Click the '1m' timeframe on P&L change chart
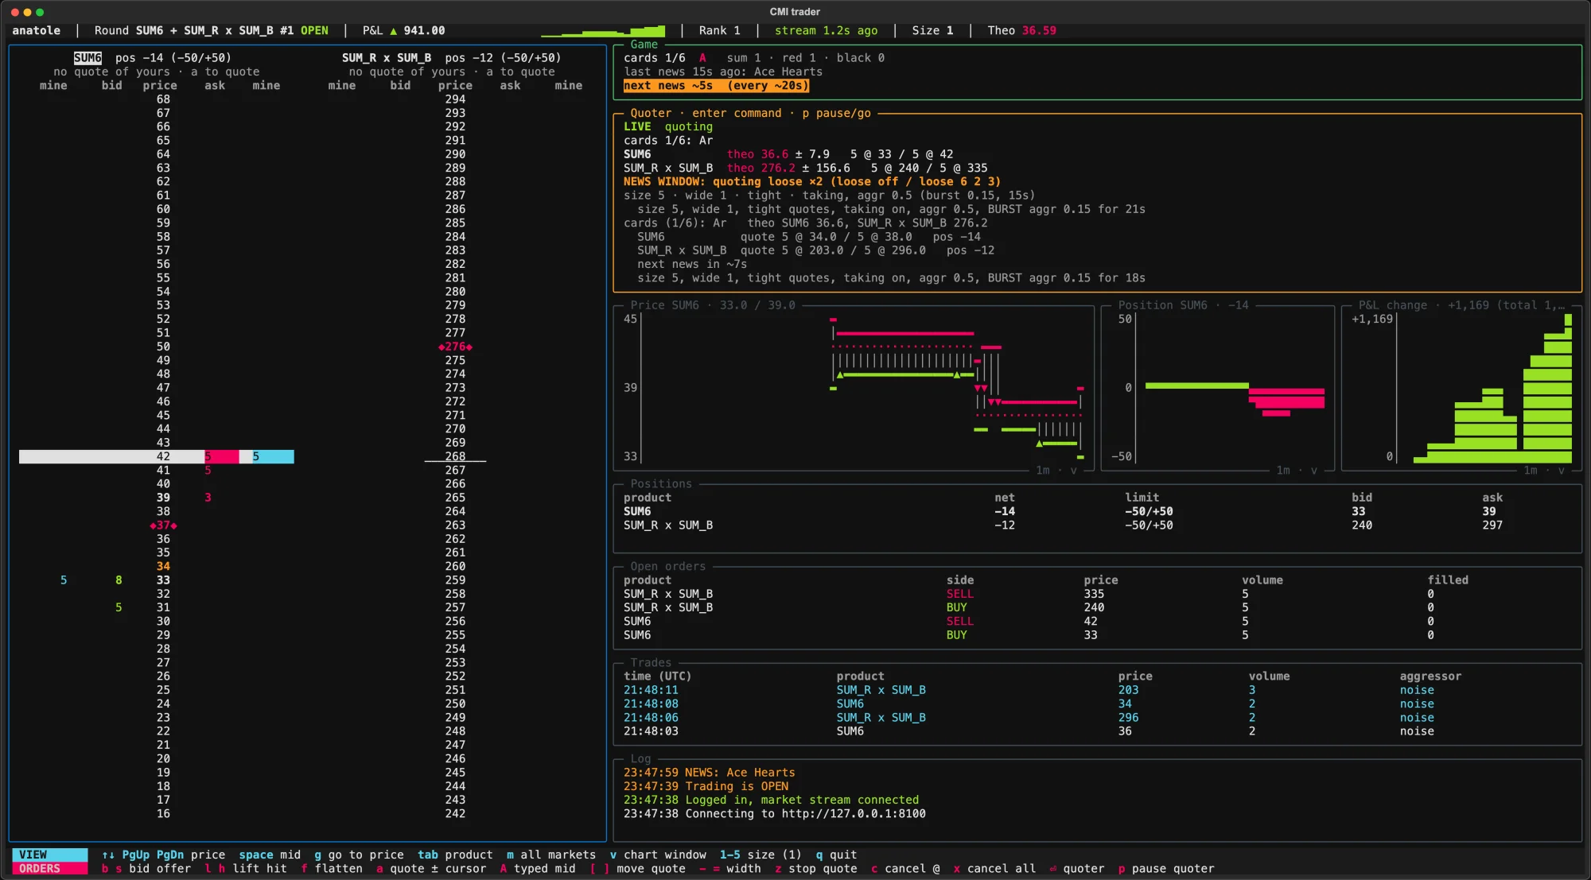 (1531, 471)
